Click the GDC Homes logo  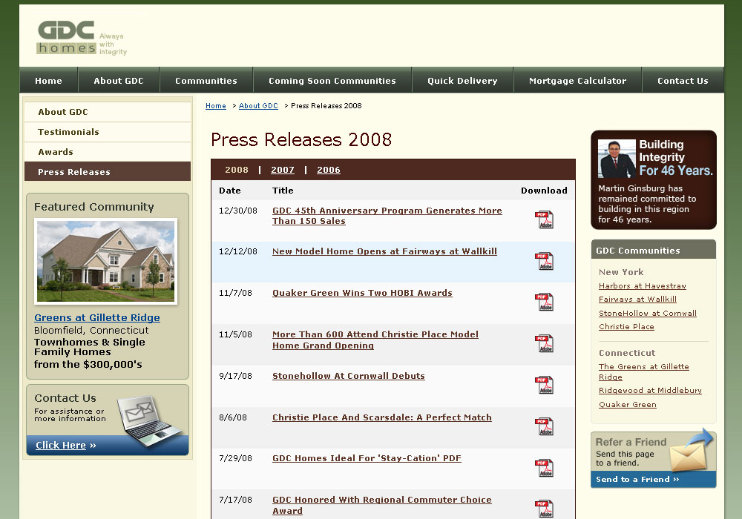click(82, 38)
